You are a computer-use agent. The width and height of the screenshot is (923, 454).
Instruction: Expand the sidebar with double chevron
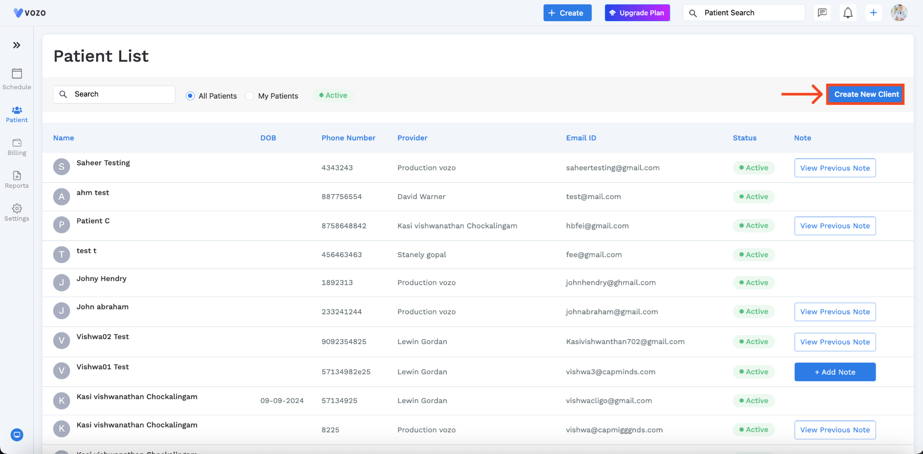tap(17, 45)
